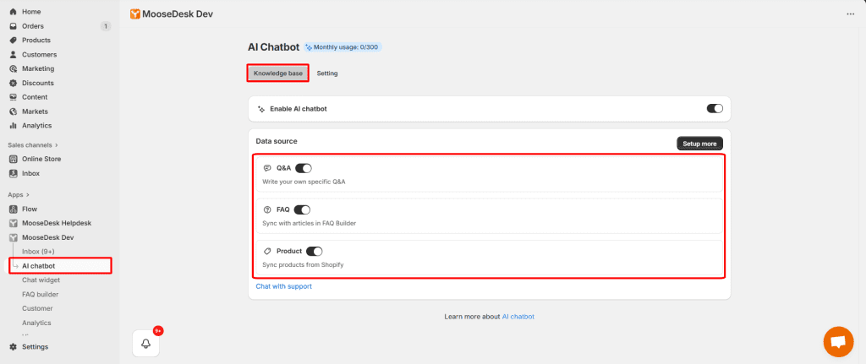Click the MooseDesk Dev app icon in sidebar
This screenshot has width=866, height=364.
[14, 237]
